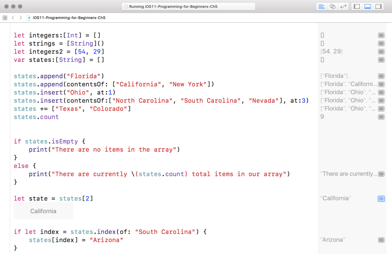Click the "New York" string literal

click(x=188, y=84)
